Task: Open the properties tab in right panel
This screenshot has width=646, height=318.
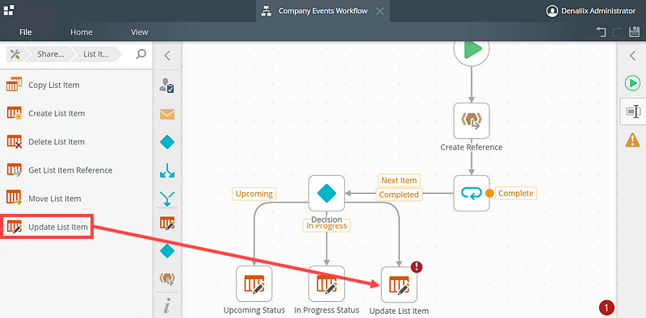Action: tap(632, 111)
